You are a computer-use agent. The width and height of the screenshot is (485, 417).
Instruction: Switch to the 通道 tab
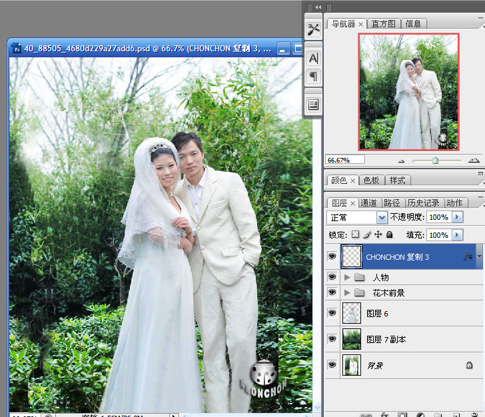pyautogui.click(x=368, y=203)
